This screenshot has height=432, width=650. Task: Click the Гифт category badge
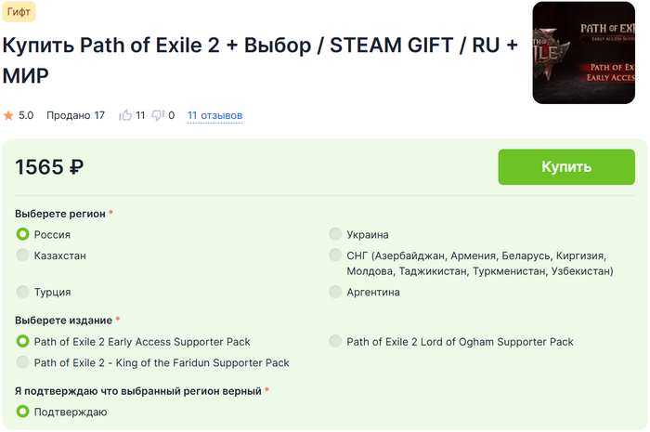point(19,11)
